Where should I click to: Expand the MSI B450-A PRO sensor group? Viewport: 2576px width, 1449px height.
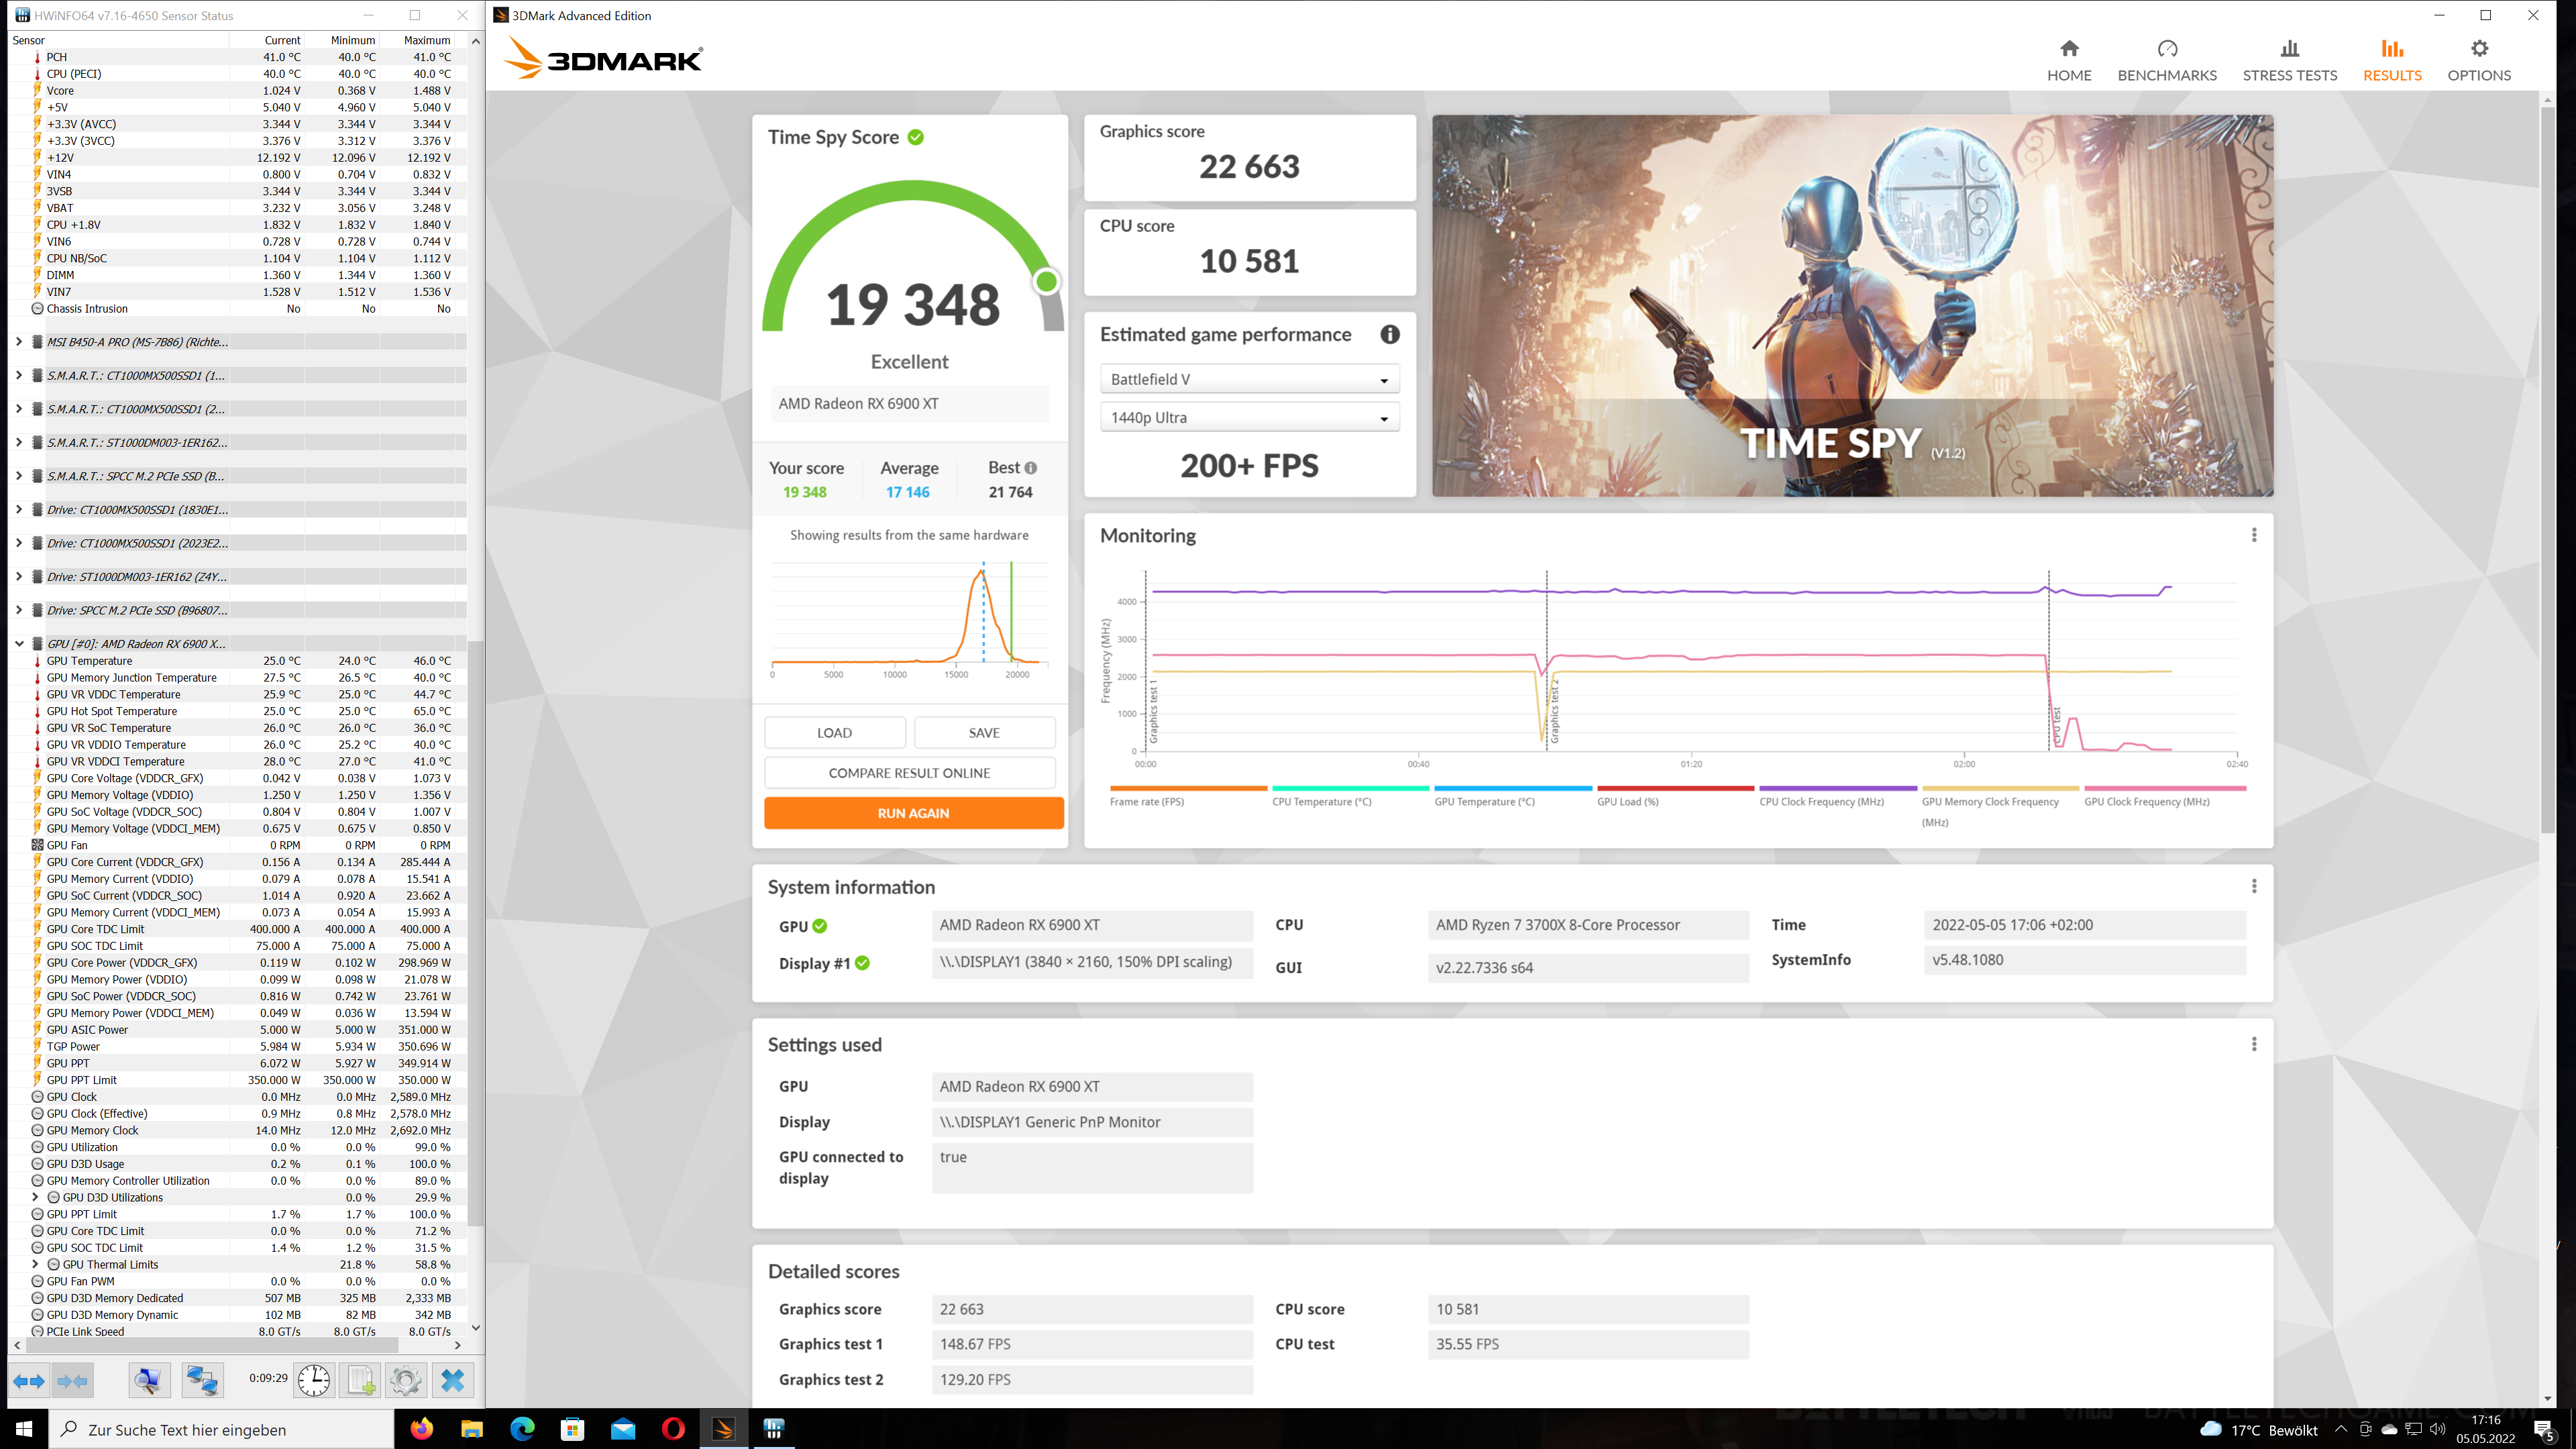click(x=19, y=342)
